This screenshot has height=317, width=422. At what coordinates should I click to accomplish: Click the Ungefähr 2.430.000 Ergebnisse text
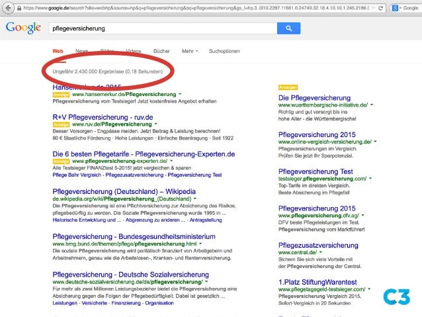tap(108, 71)
